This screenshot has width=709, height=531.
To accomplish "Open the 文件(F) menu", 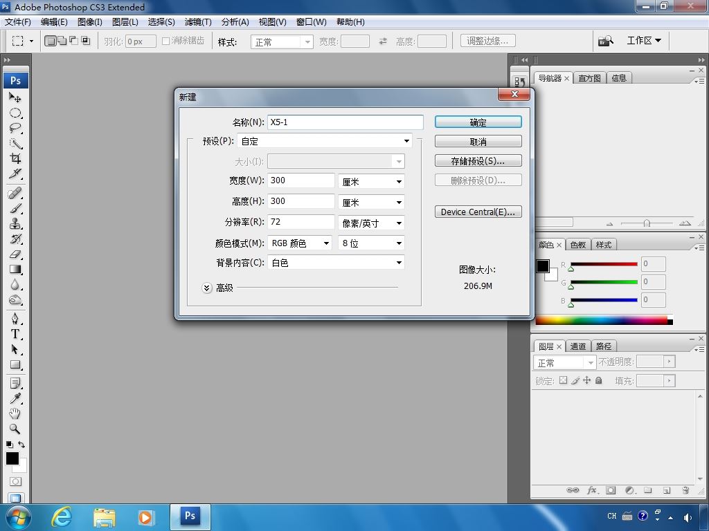I will [17, 21].
